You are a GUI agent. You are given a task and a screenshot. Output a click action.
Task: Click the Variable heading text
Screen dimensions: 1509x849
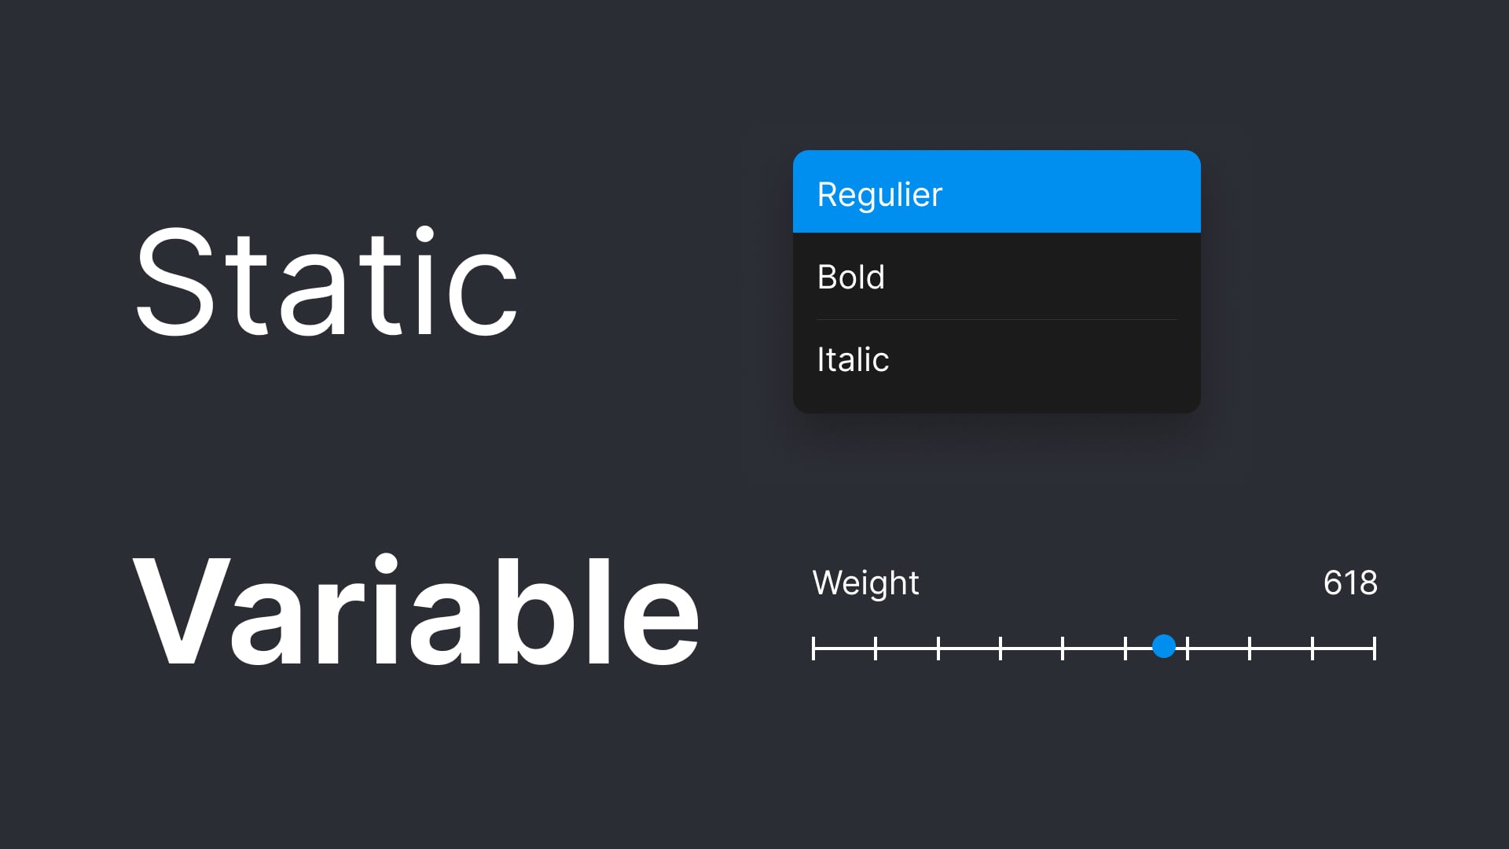tap(417, 613)
